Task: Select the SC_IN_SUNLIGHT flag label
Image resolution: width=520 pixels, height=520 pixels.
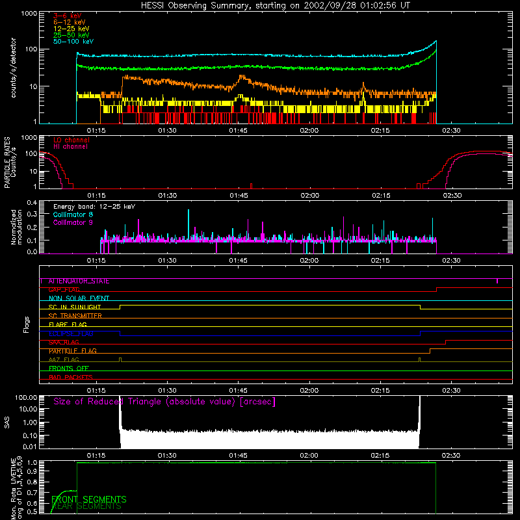Action: tap(75, 307)
